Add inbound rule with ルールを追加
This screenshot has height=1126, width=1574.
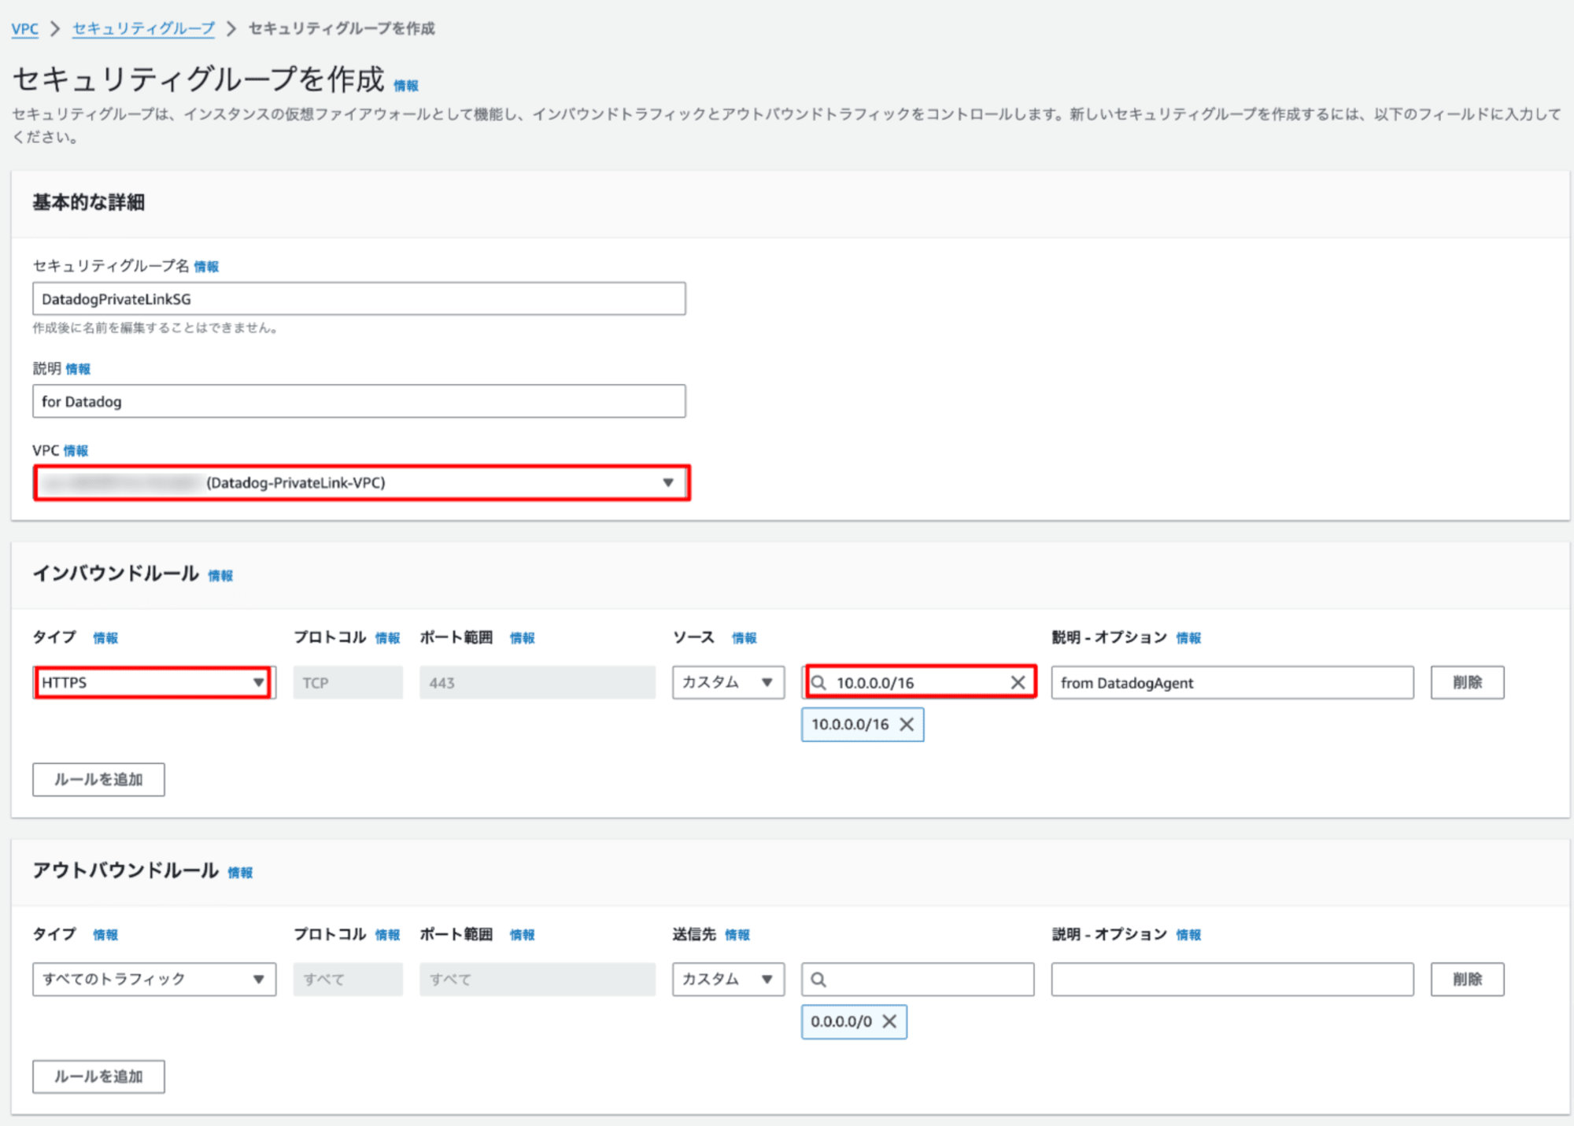[x=98, y=780]
